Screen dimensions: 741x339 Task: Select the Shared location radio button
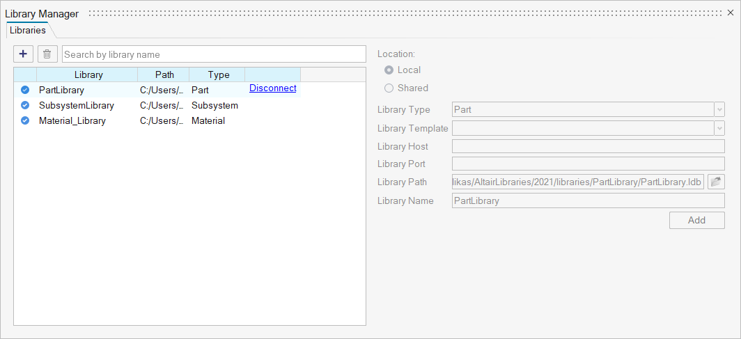389,88
